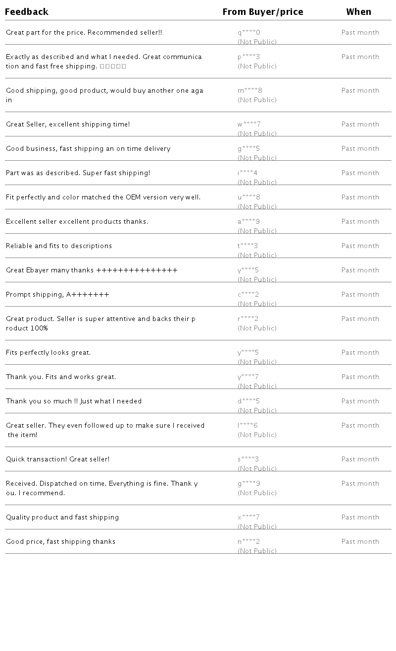Click buyer c****2 username

pyautogui.click(x=248, y=295)
